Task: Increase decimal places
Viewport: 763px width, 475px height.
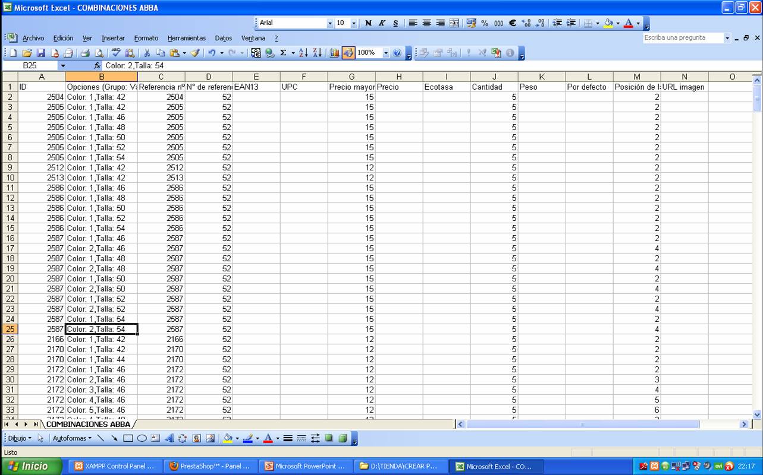Action: pyautogui.click(x=526, y=23)
